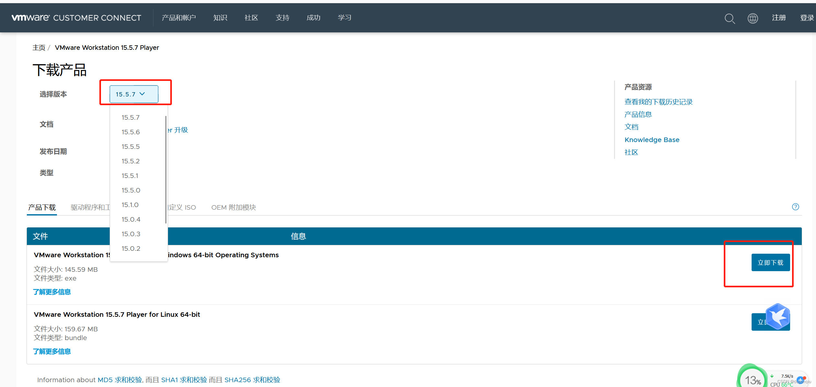
Task: Open the 社区 navigation menu
Action: pos(251,18)
